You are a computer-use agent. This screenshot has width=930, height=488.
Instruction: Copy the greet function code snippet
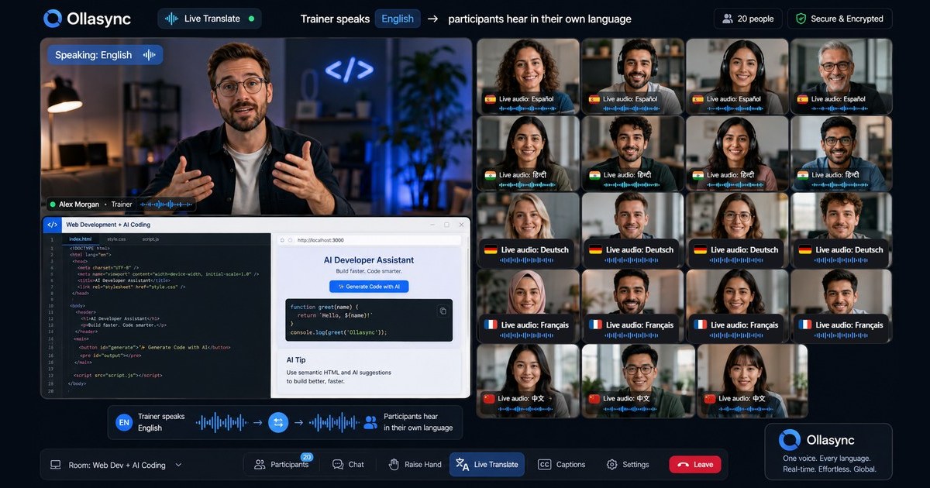tap(443, 311)
